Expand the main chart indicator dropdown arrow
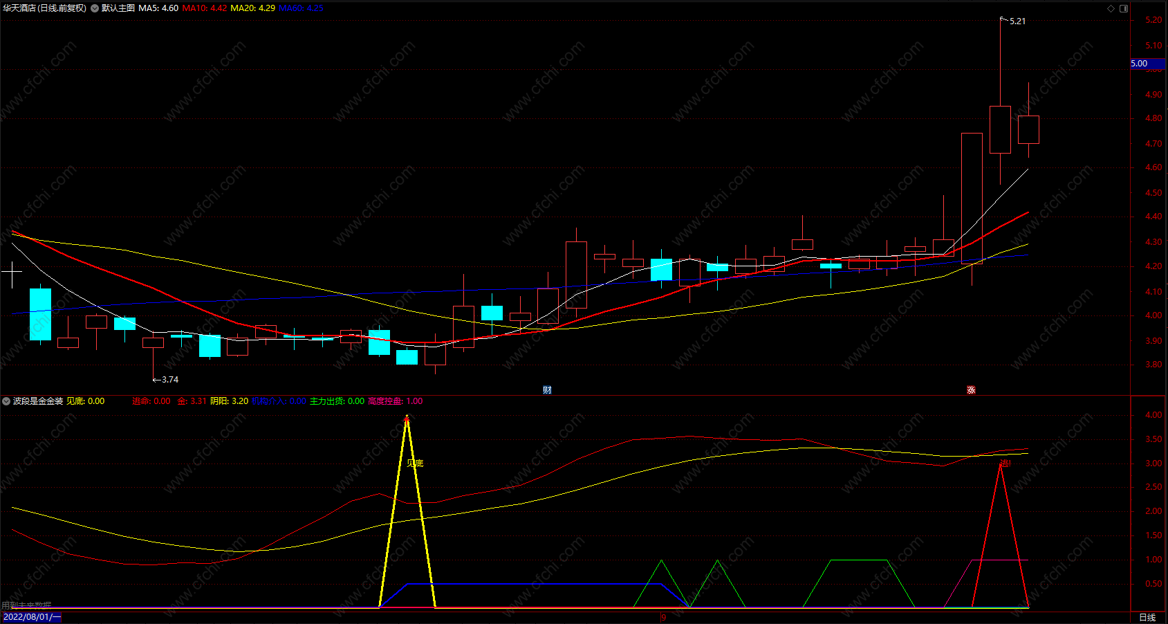 tap(95, 8)
